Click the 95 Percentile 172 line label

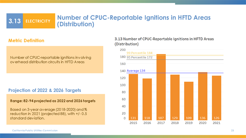(139, 57)
